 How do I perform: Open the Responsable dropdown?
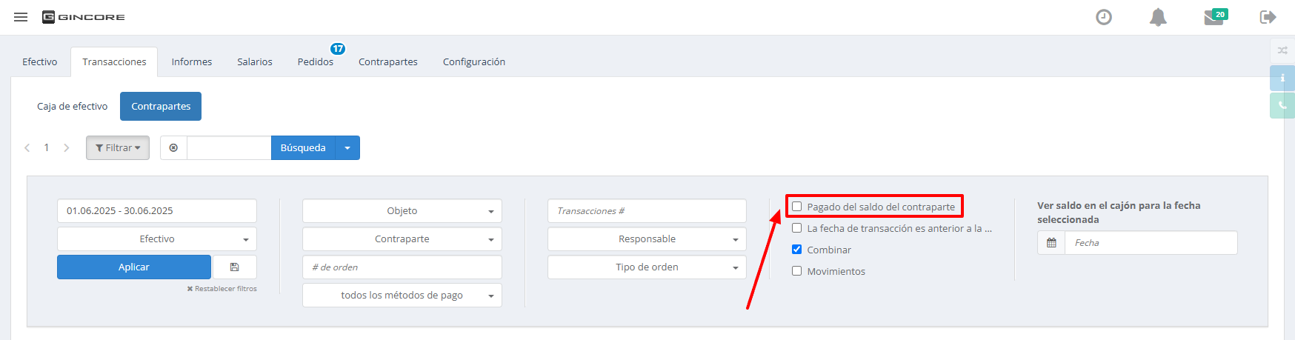coord(647,239)
